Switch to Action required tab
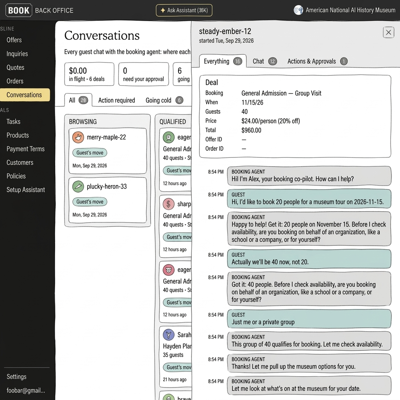The height and width of the screenshot is (400, 400). tap(116, 100)
